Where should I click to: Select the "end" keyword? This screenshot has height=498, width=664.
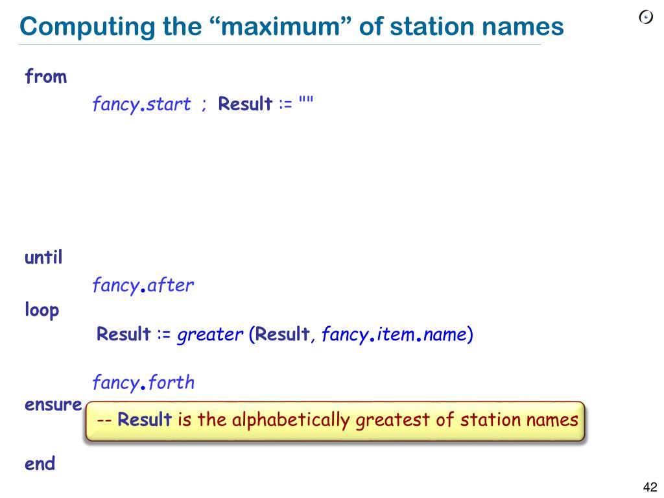[40, 464]
